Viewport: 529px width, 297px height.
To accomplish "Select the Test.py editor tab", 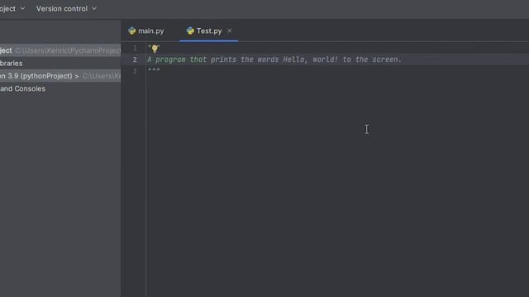I will point(208,31).
